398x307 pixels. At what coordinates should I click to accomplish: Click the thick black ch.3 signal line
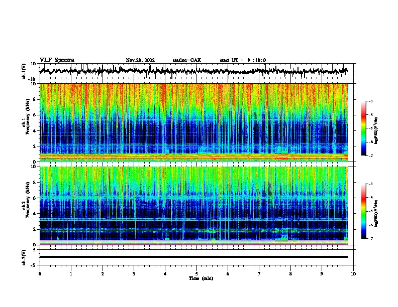[194, 257]
